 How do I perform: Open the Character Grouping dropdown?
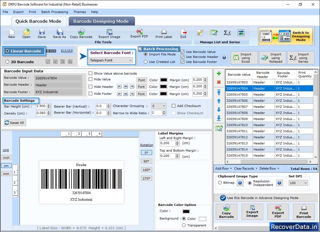coord(158,106)
